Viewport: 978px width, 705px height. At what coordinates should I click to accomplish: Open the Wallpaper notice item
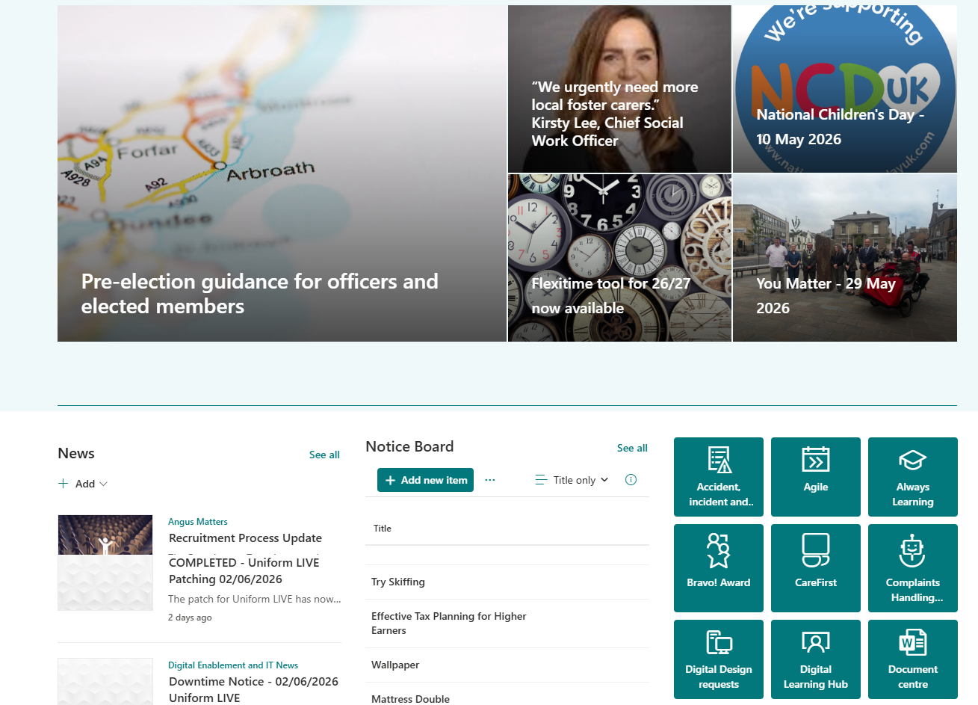tap(395, 665)
